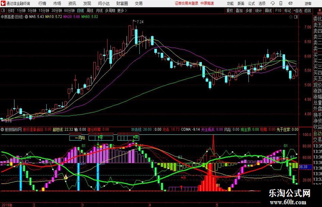The height and width of the screenshot is (207, 322).
Task: Click the 通达信 red logo icon
Action: pyautogui.click(x=3, y=3)
